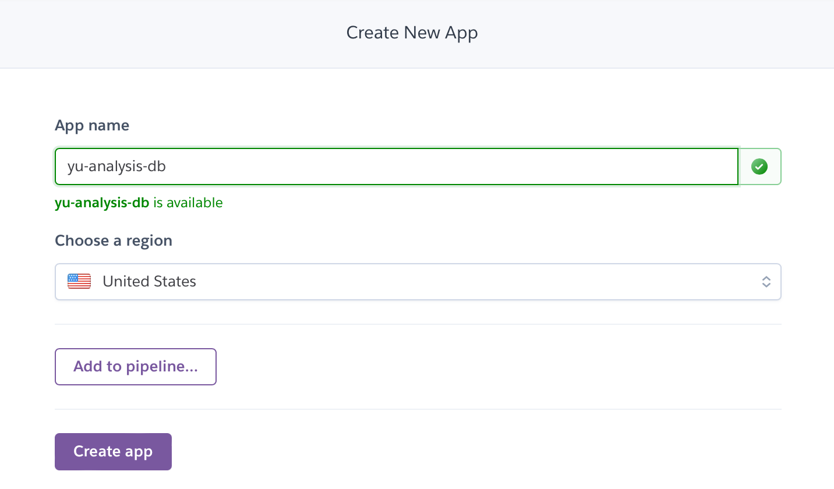This screenshot has height=489, width=834.
Task: Click the up-down arrows in region selector
Action: 766,282
